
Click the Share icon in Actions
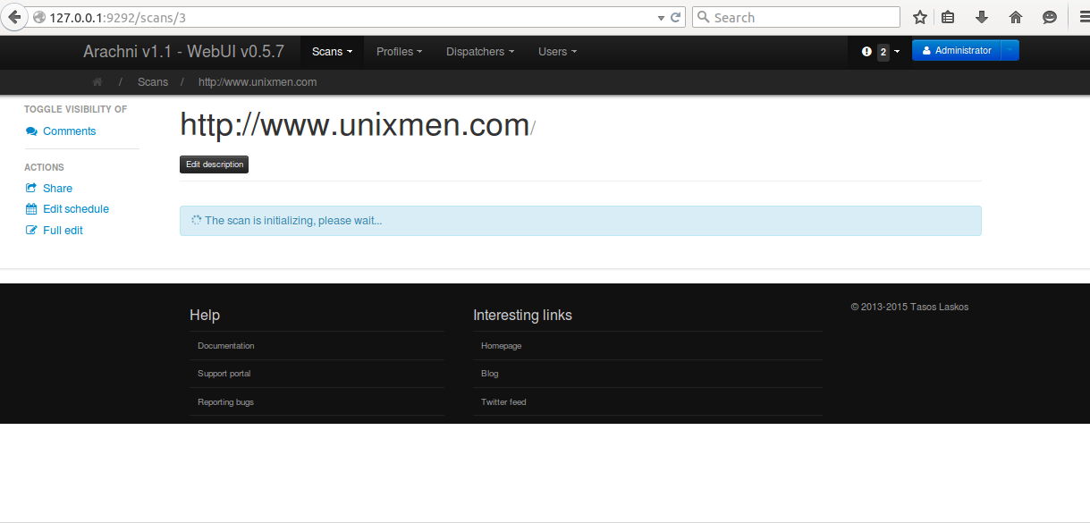(x=32, y=189)
